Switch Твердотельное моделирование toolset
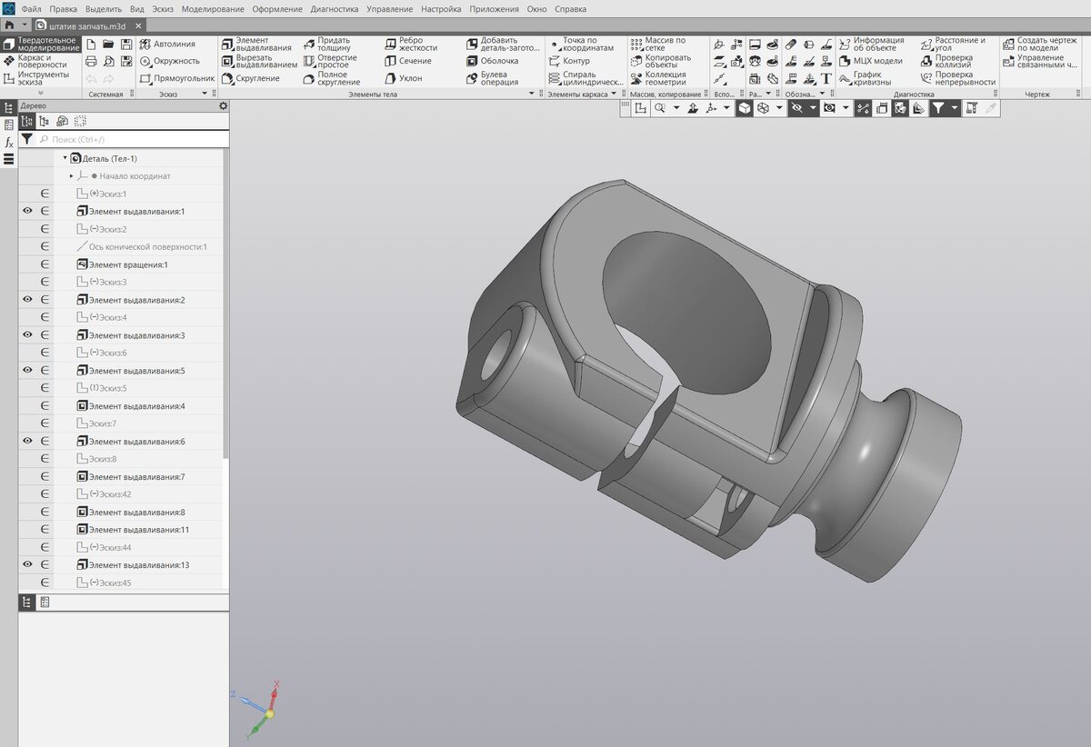Viewport: 1091px width, 747px height. click(41, 44)
